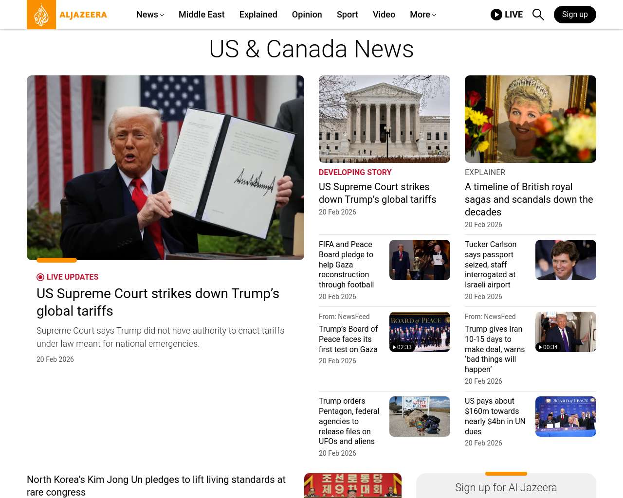Open the UFOs and aliens article thumbnail
Image resolution: width=623 pixels, height=498 pixels.
pyautogui.click(x=420, y=416)
